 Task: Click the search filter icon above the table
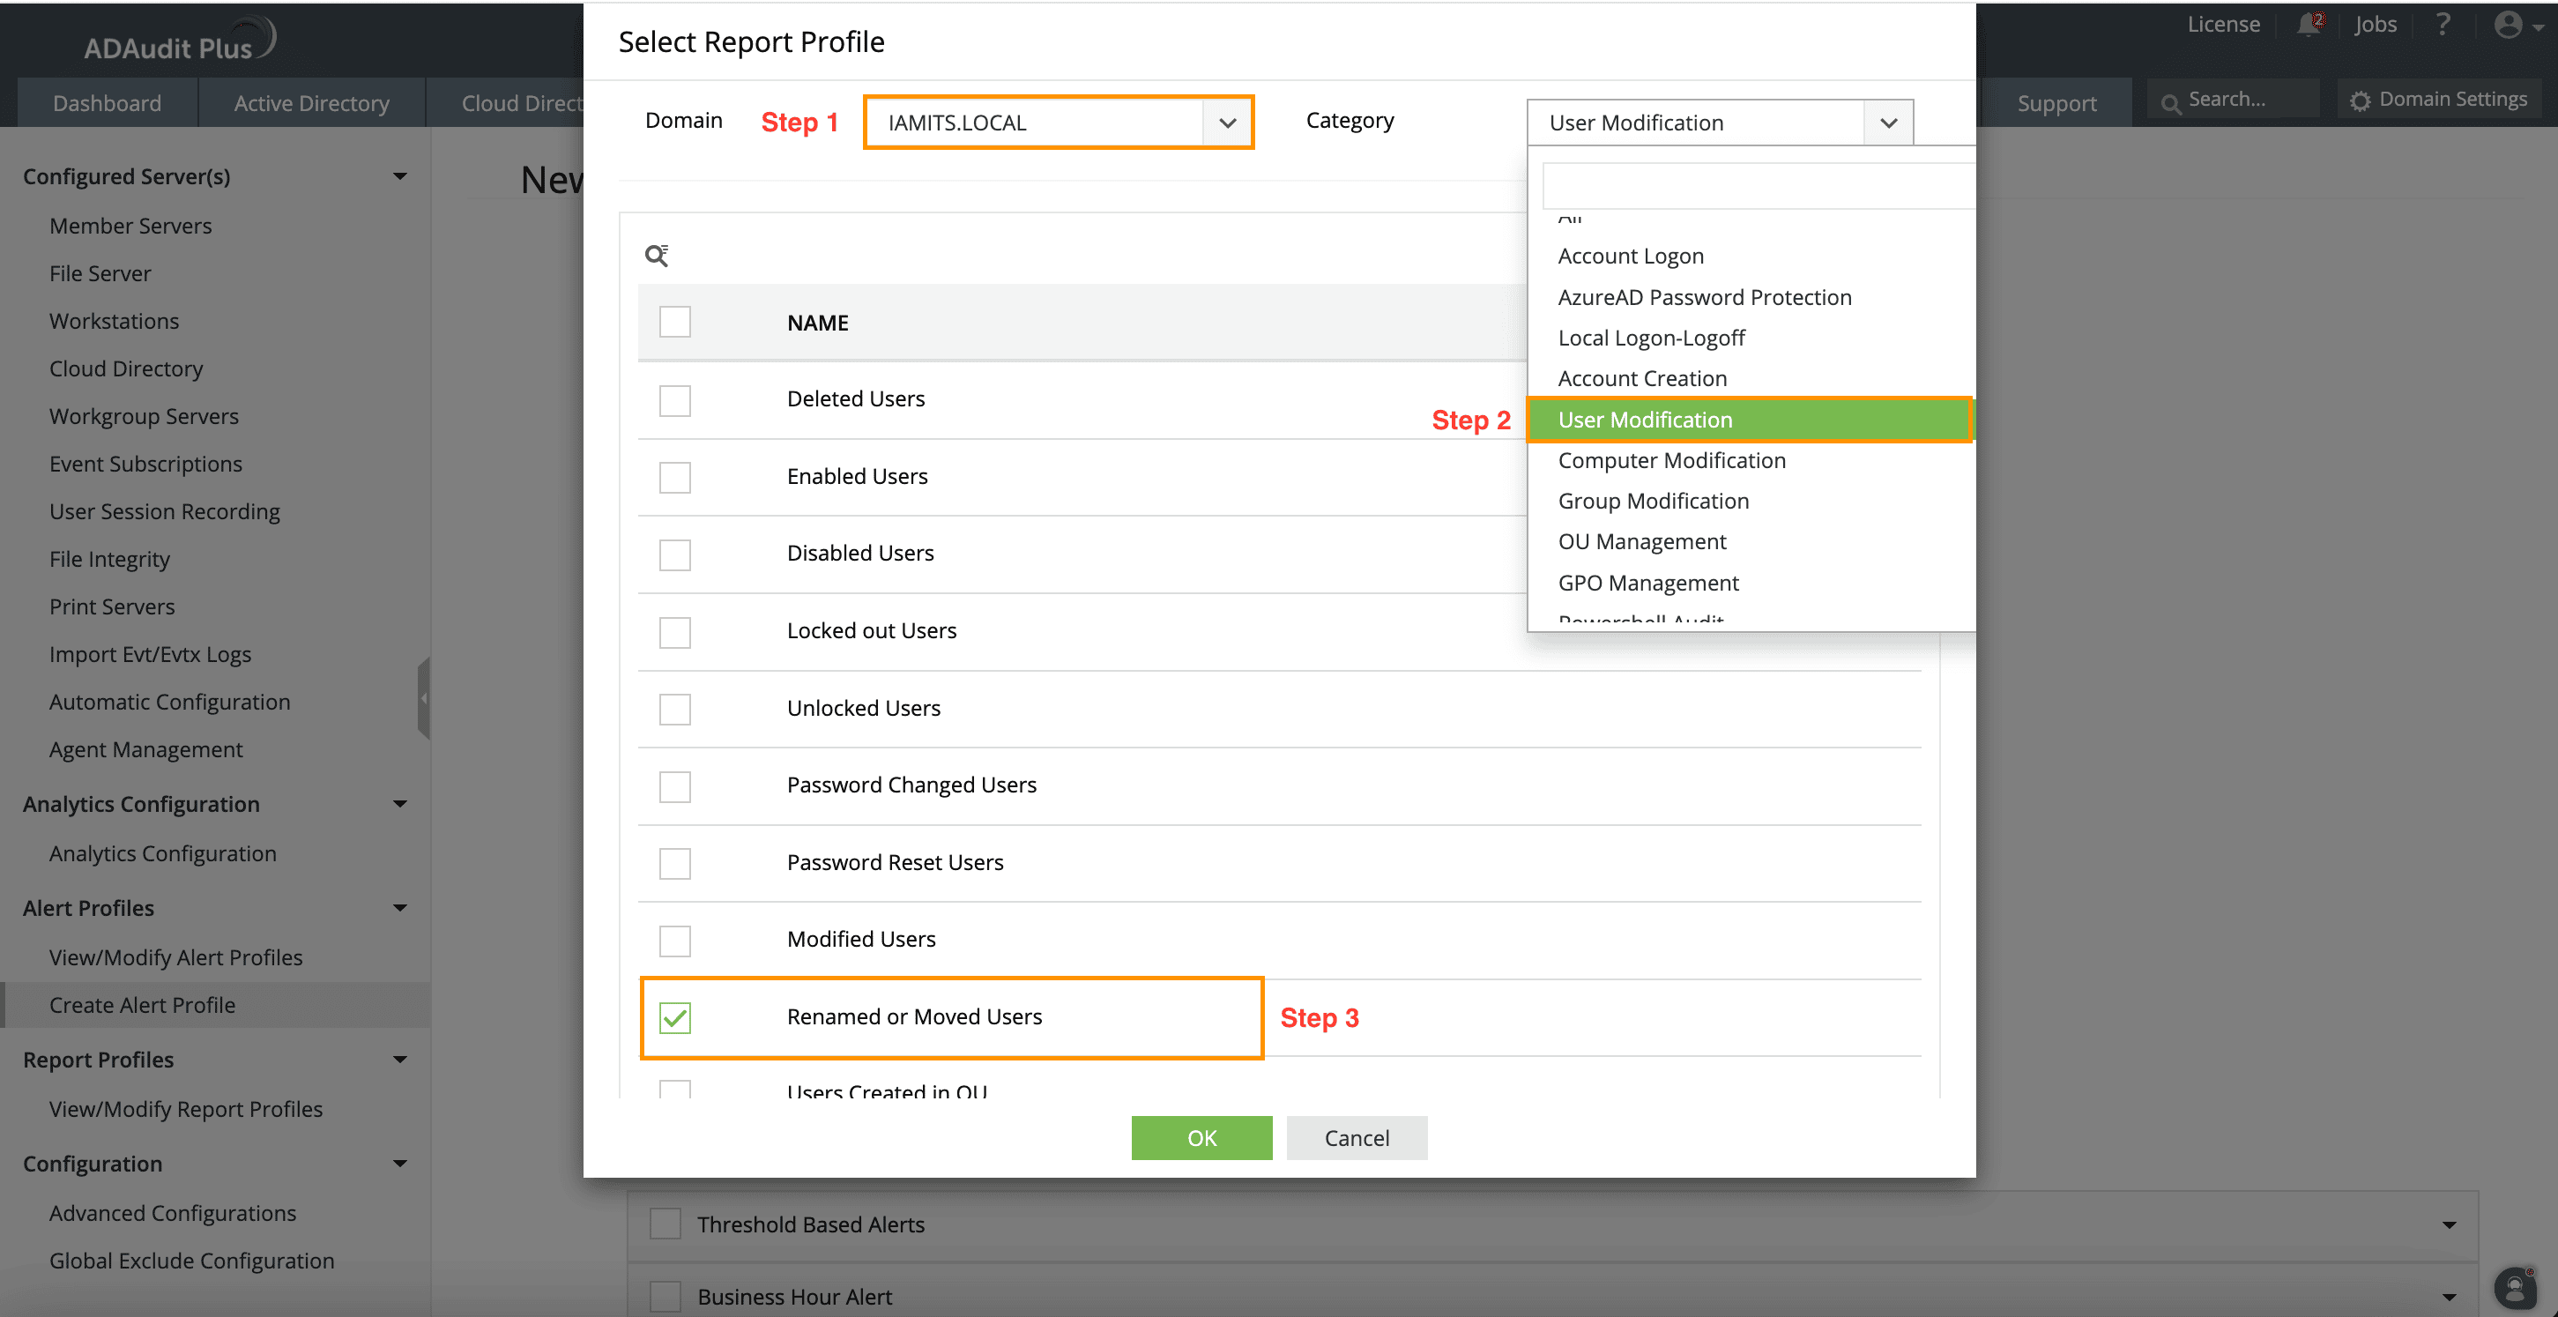pyautogui.click(x=657, y=256)
